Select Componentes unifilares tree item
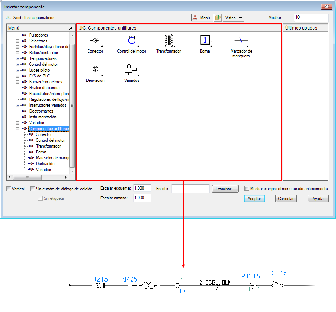 [x=49, y=129]
